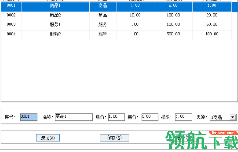
Task: Click the .00 cost cell of 服务2
Action: (135, 35)
